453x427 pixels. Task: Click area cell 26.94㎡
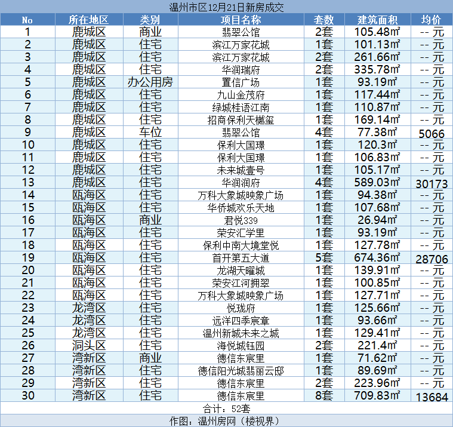377,220
